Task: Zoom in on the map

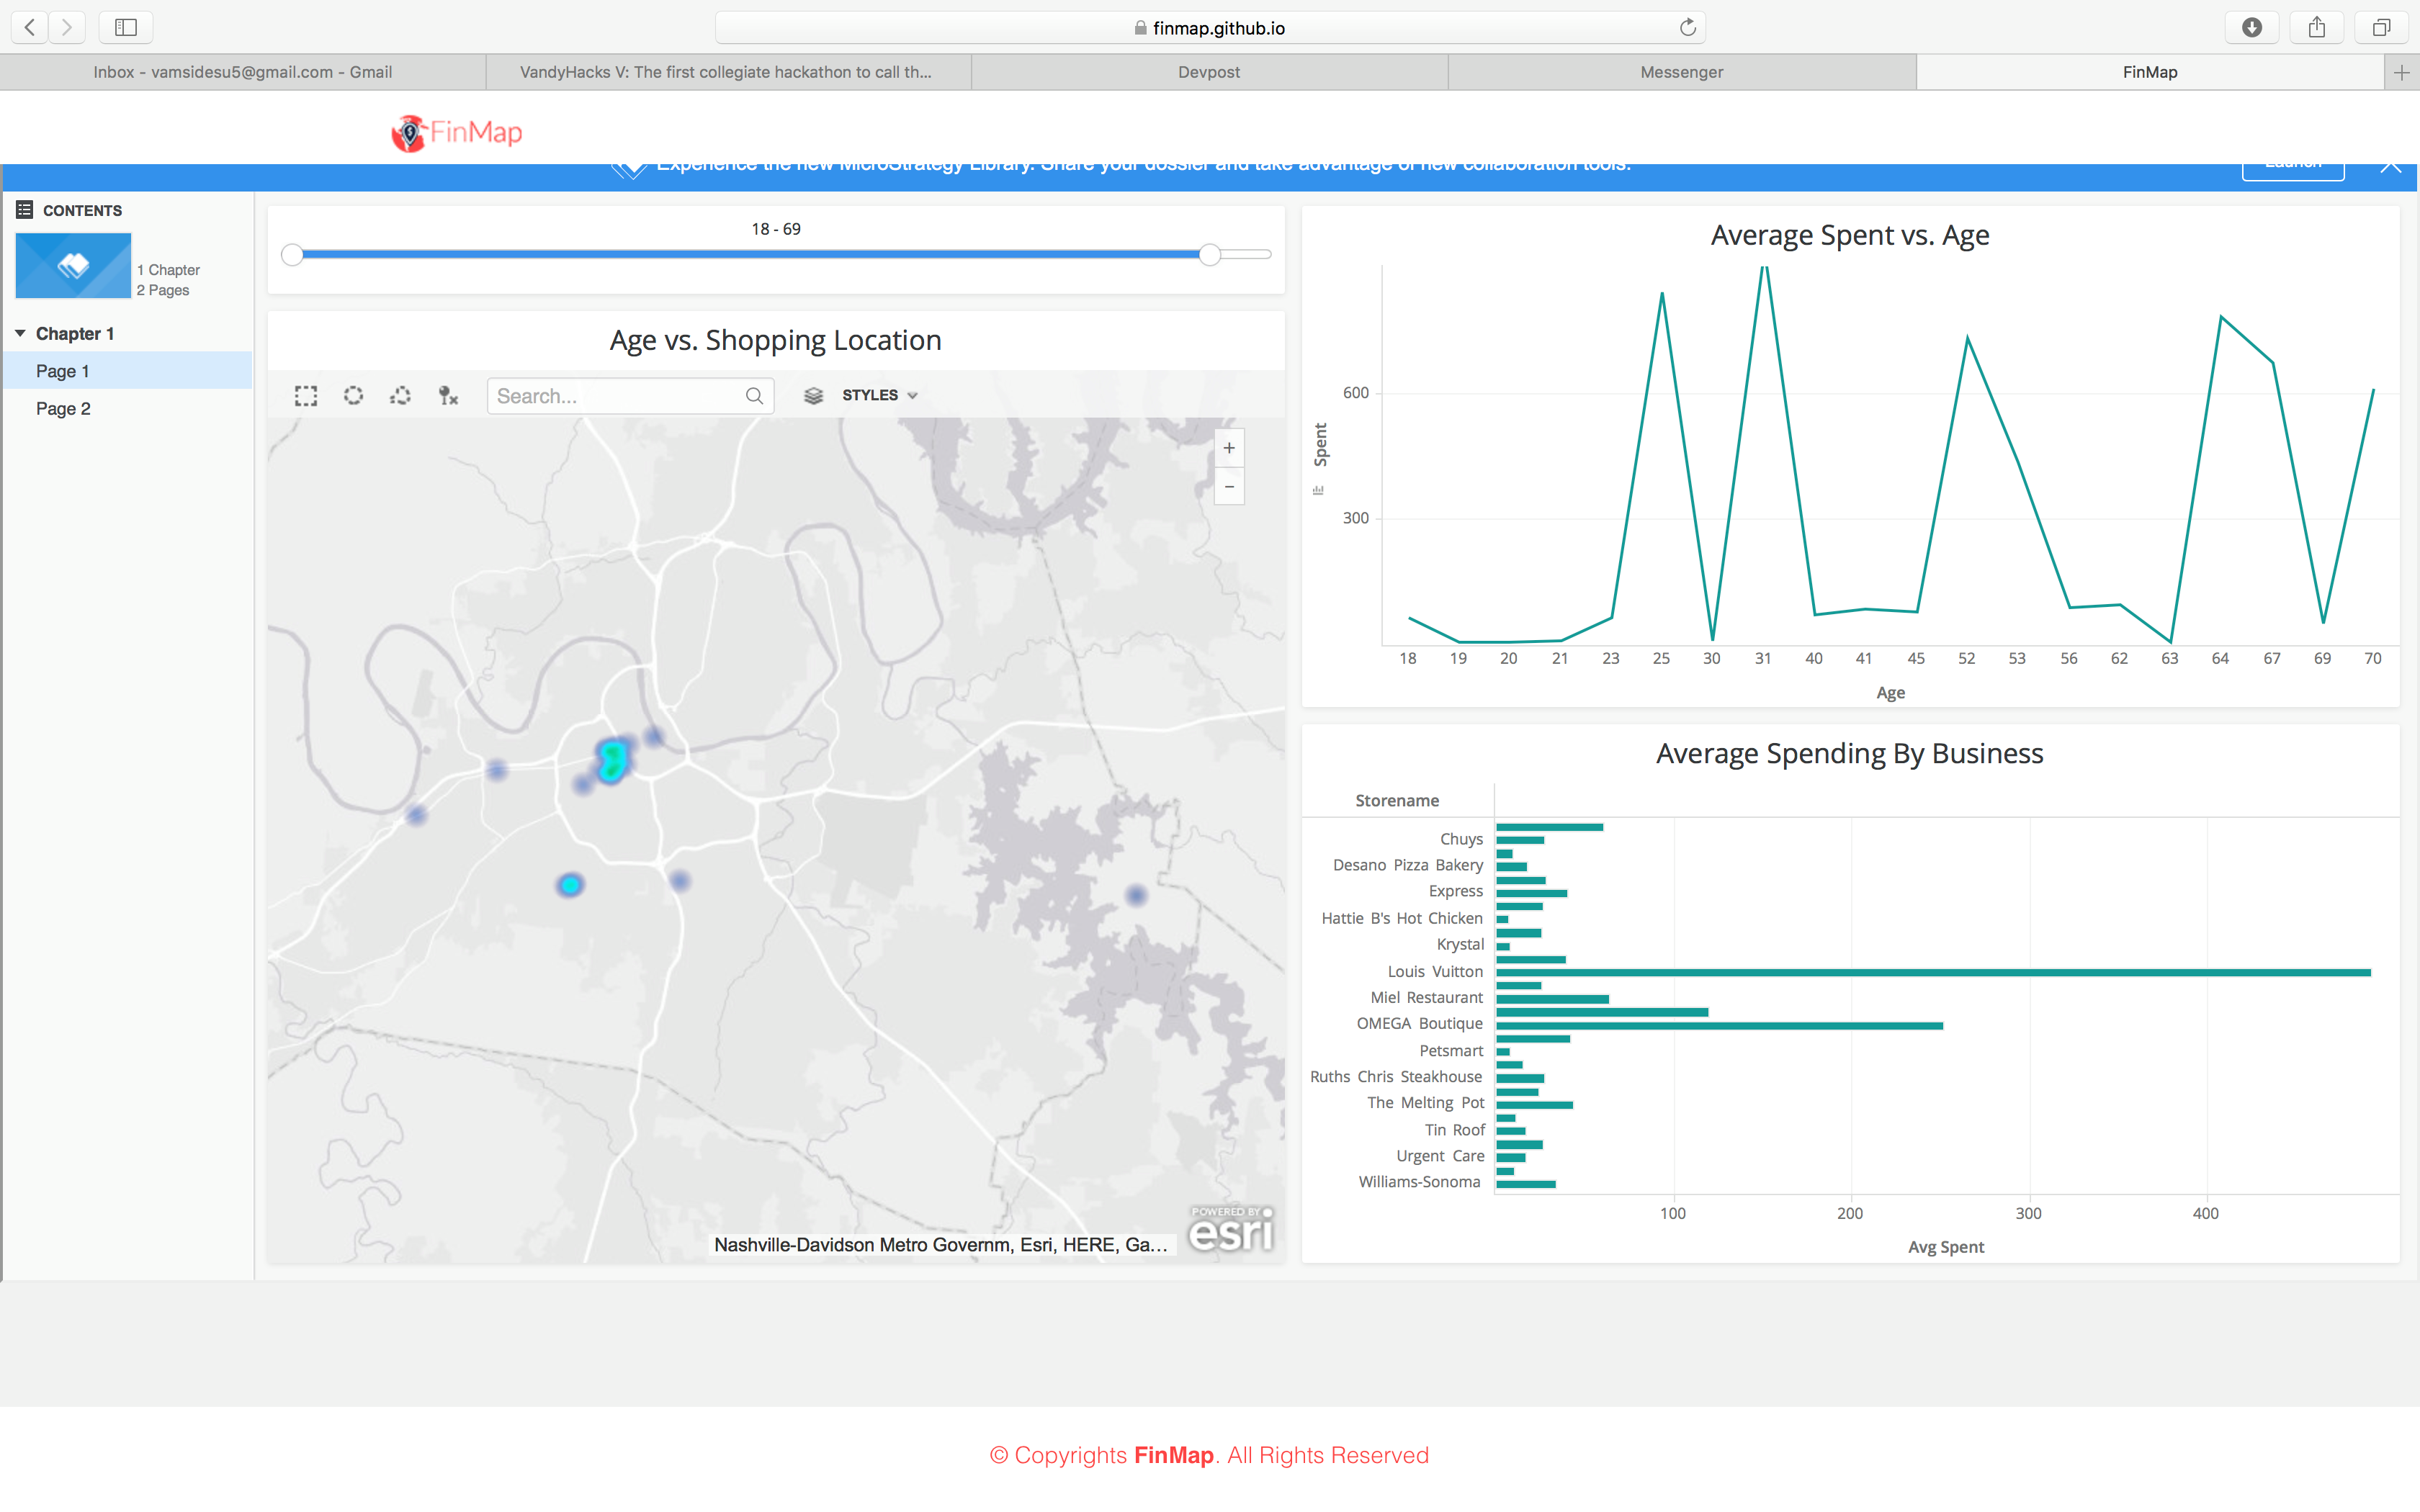Action: [1229, 448]
